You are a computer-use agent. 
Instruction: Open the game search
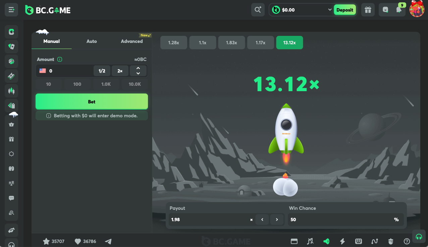(258, 10)
